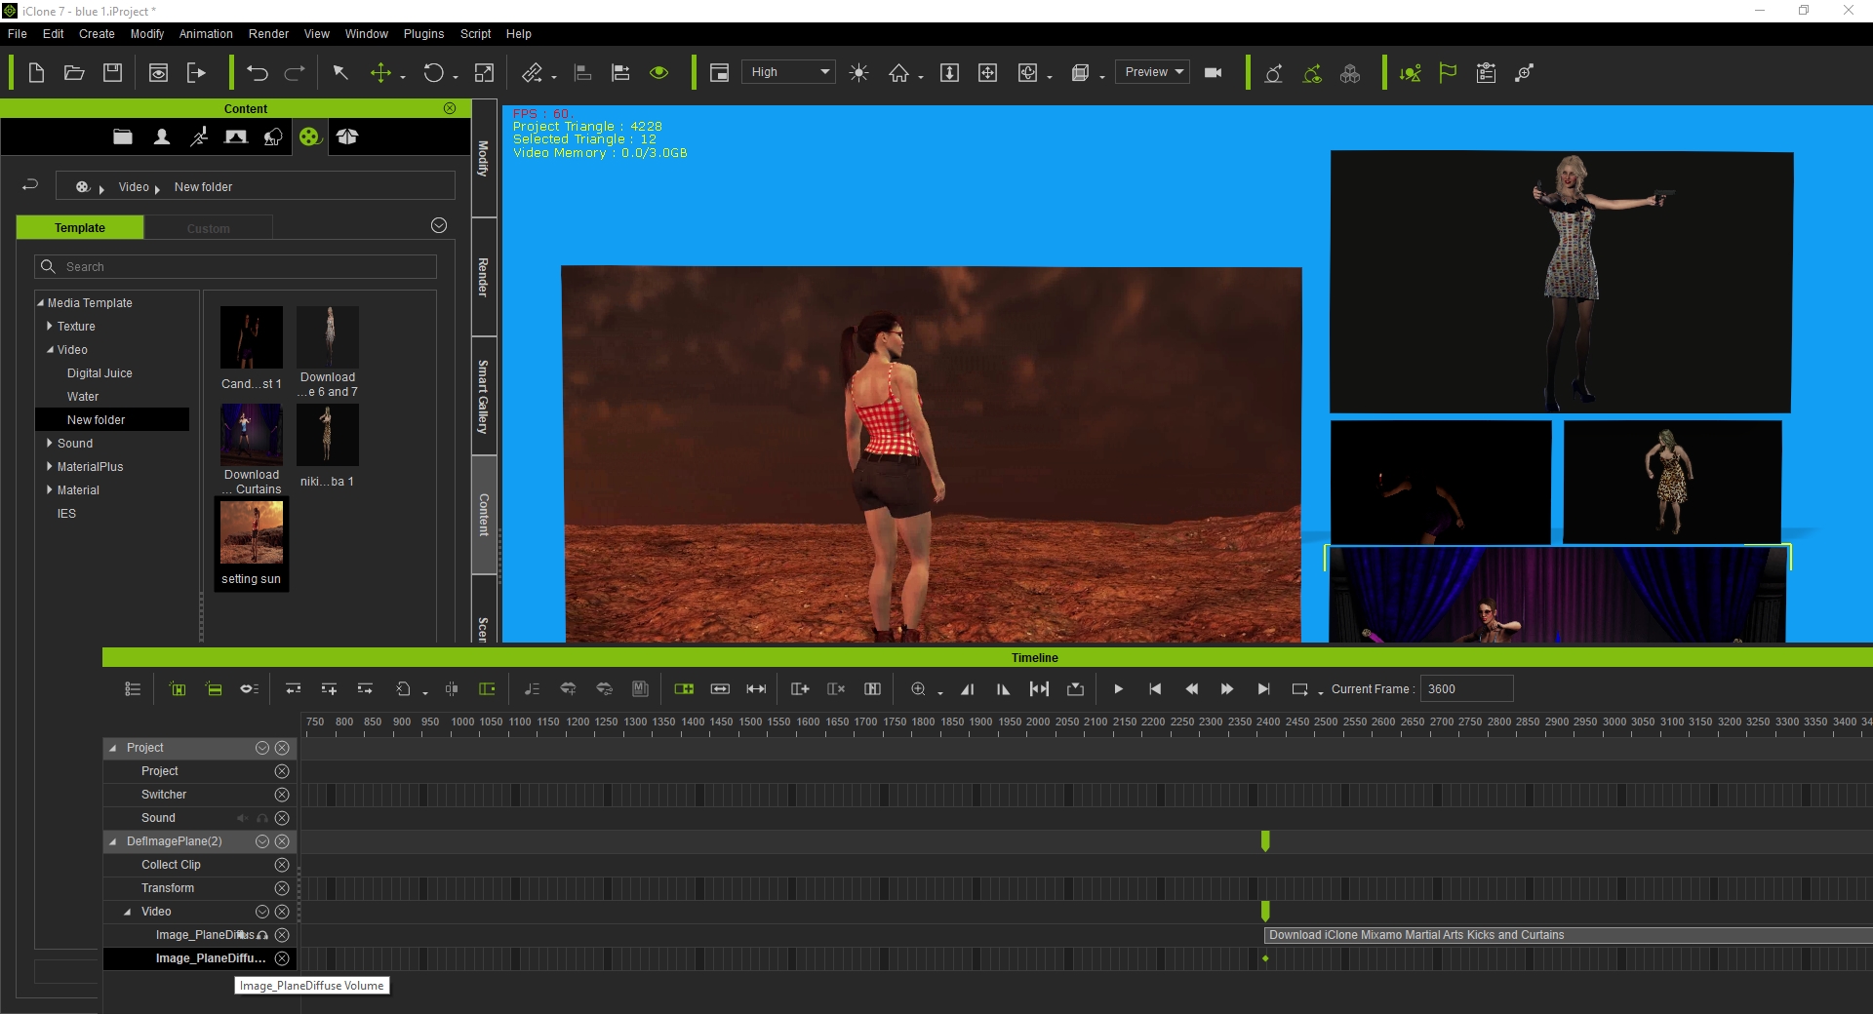
Task: Click the Redo arrow
Action: pyautogui.click(x=295, y=73)
